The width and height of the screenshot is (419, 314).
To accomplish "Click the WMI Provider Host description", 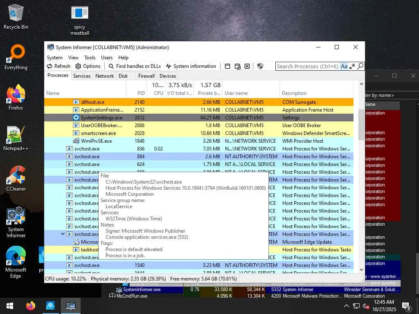I will coord(302,141).
